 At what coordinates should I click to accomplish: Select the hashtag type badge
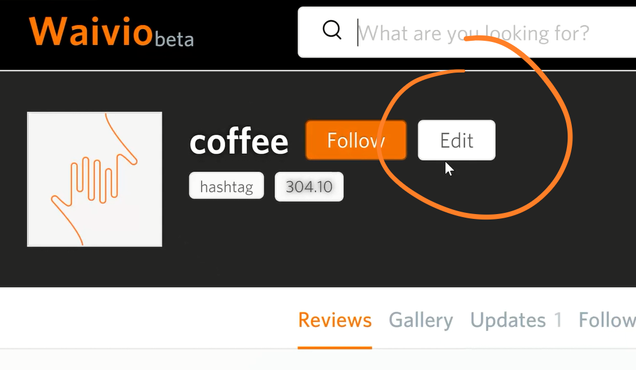tap(226, 186)
